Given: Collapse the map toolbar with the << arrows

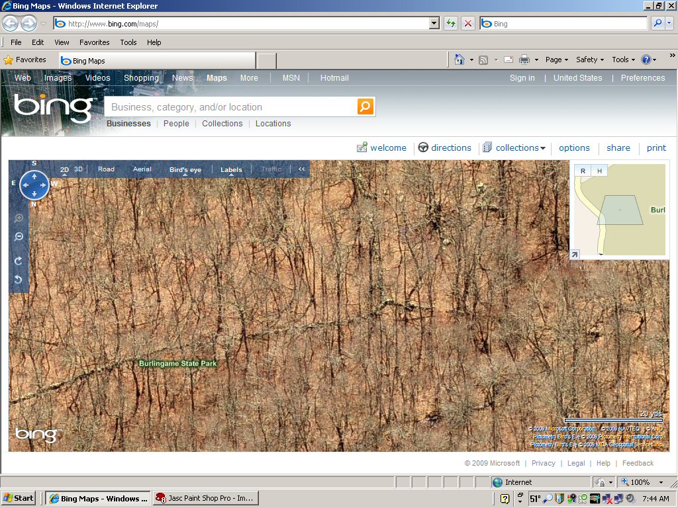Looking at the screenshot, I should click(x=301, y=169).
